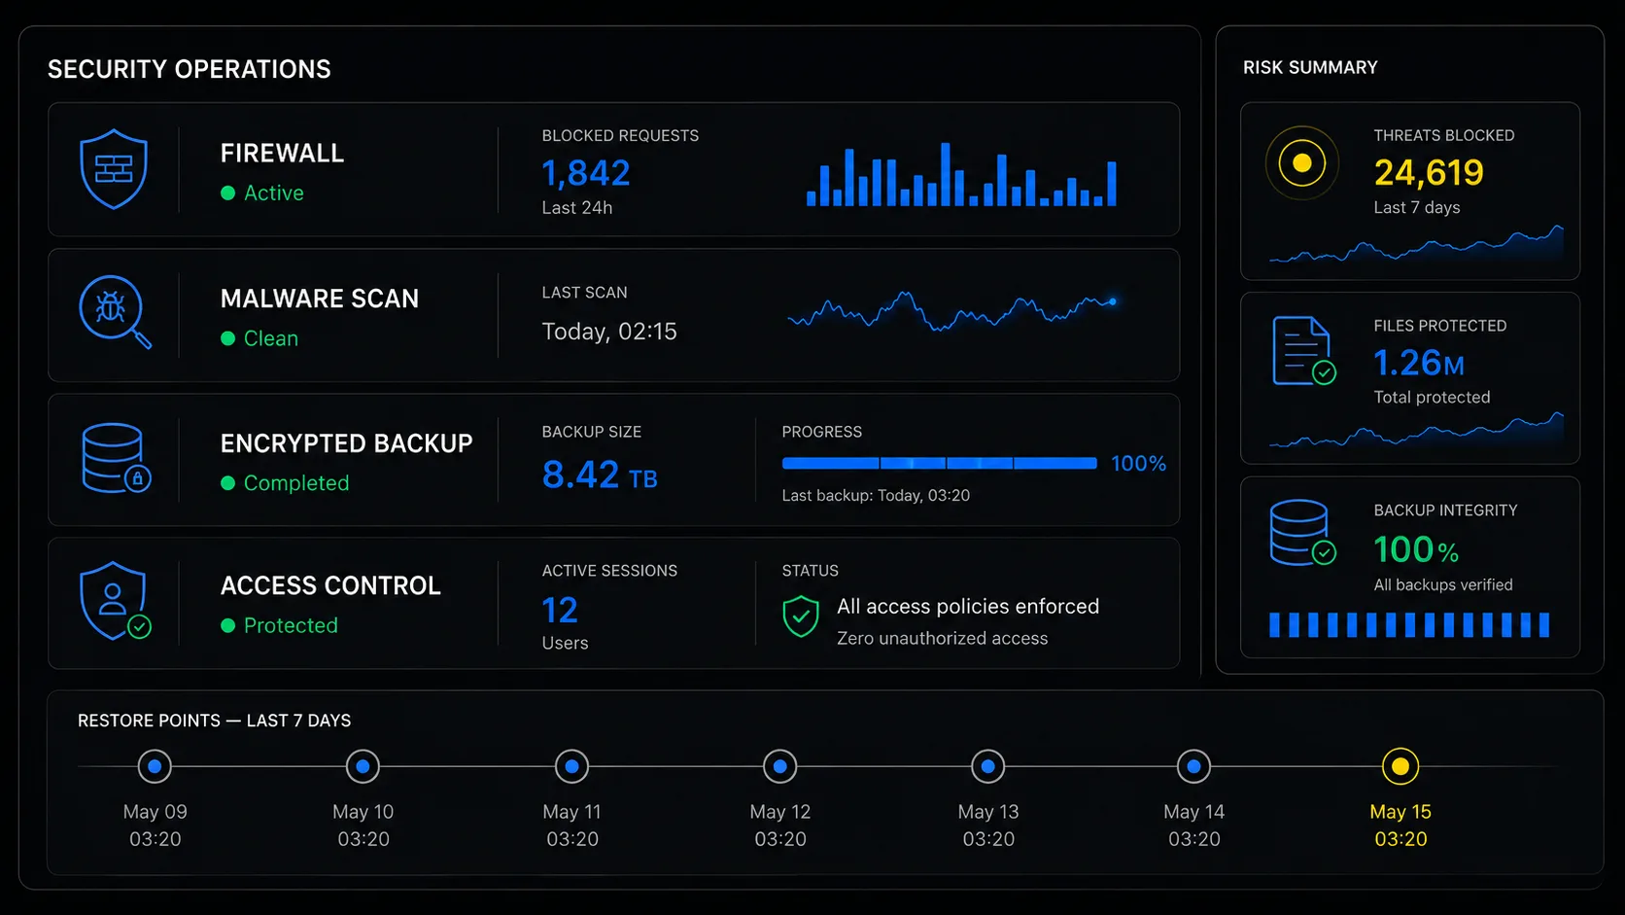
Task: Click the ACTIVE SESSIONS label
Action: [x=609, y=571]
